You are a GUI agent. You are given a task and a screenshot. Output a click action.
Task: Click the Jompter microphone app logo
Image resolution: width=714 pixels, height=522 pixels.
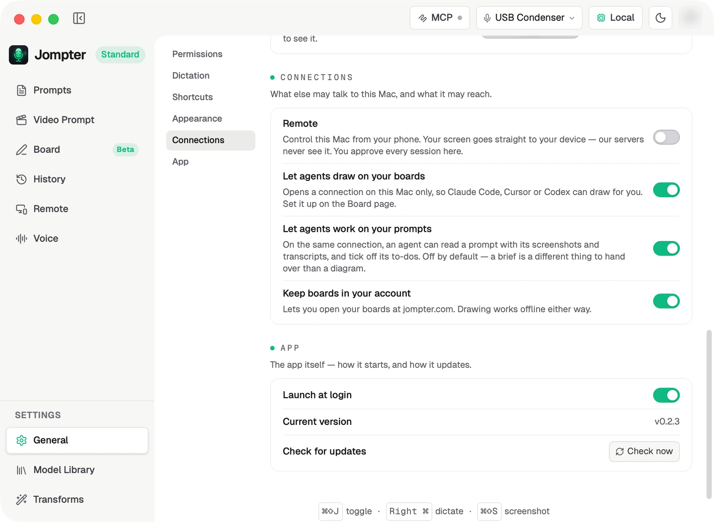[x=19, y=55]
